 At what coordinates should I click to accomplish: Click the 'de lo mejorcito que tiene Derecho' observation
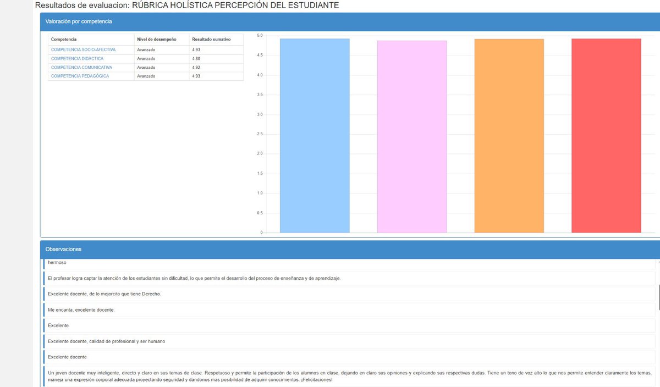(349, 294)
